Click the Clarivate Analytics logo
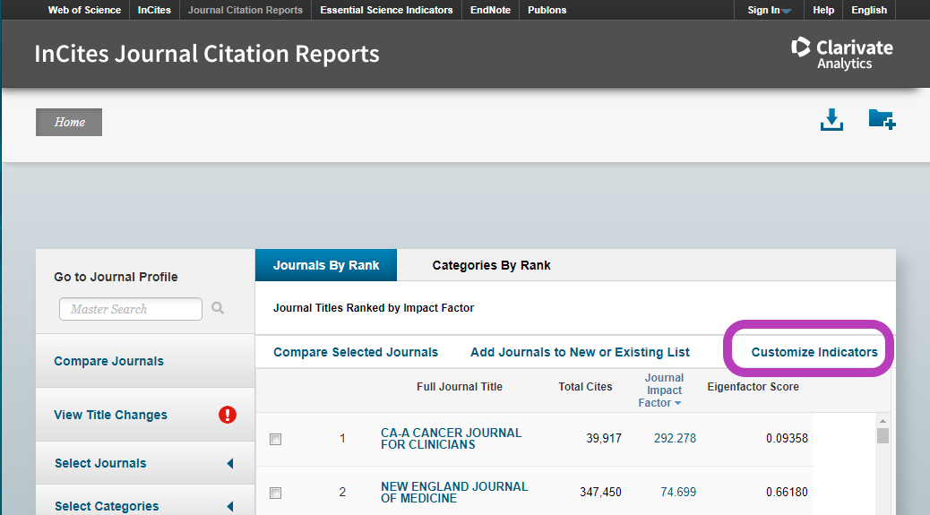This screenshot has height=515, width=930. [841, 54]
